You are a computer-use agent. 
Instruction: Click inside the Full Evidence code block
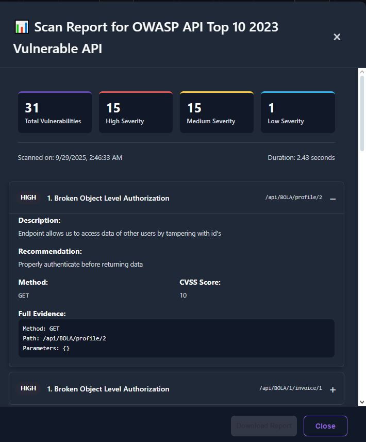tap(176, 338)
